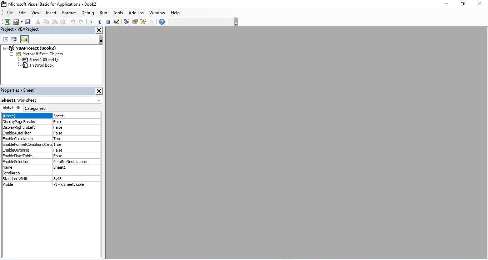Click the Reset stop icon

(x=108, y=22)
